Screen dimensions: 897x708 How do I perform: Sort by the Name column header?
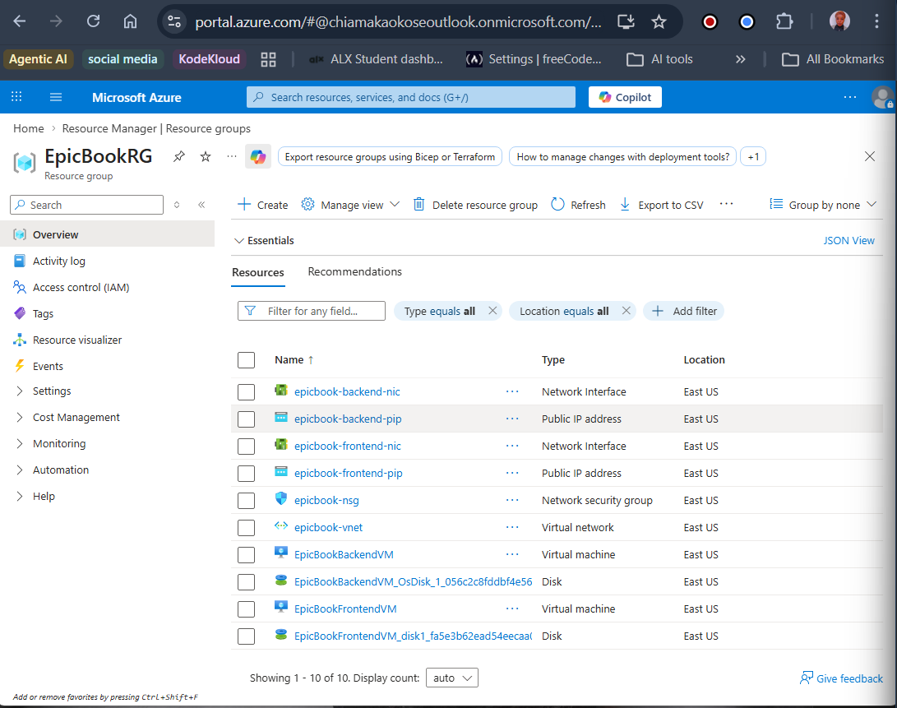[294, 360]
